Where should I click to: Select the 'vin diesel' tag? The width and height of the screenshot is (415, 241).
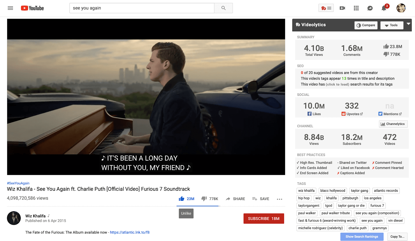(396, 221)
